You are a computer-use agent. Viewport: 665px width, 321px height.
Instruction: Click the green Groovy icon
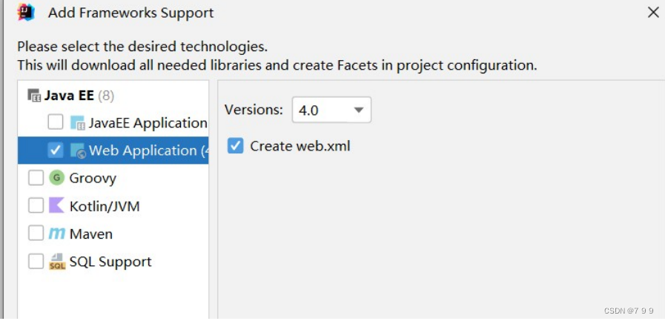point(56,178)
